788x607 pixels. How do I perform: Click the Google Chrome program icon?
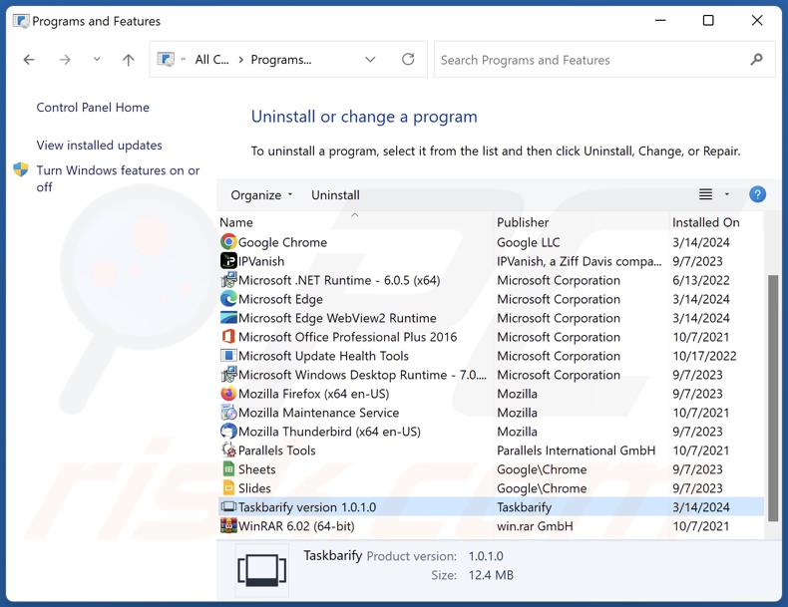(x=228, y=242)
